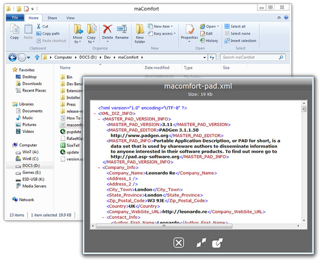Open Explorer Help question mark icon
The height and width of the screenshot is (262, 321).
(286, 18)
